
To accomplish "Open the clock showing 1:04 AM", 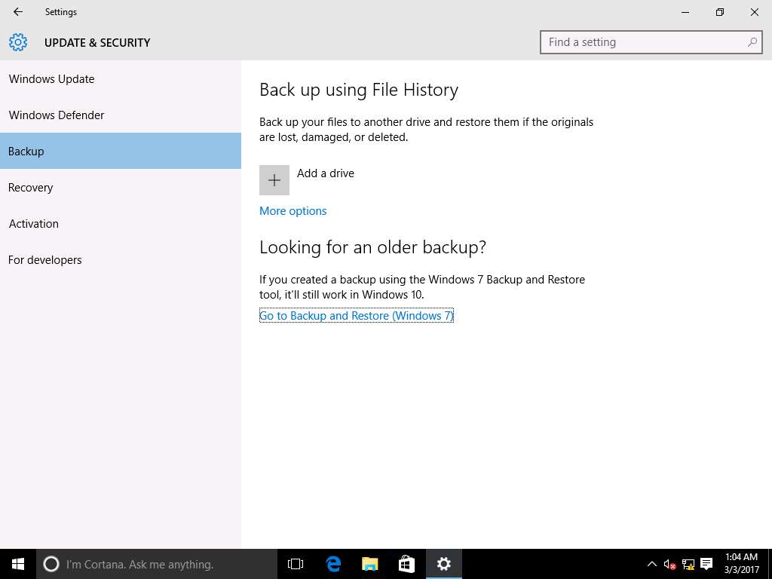I will (x=741, y=564).
